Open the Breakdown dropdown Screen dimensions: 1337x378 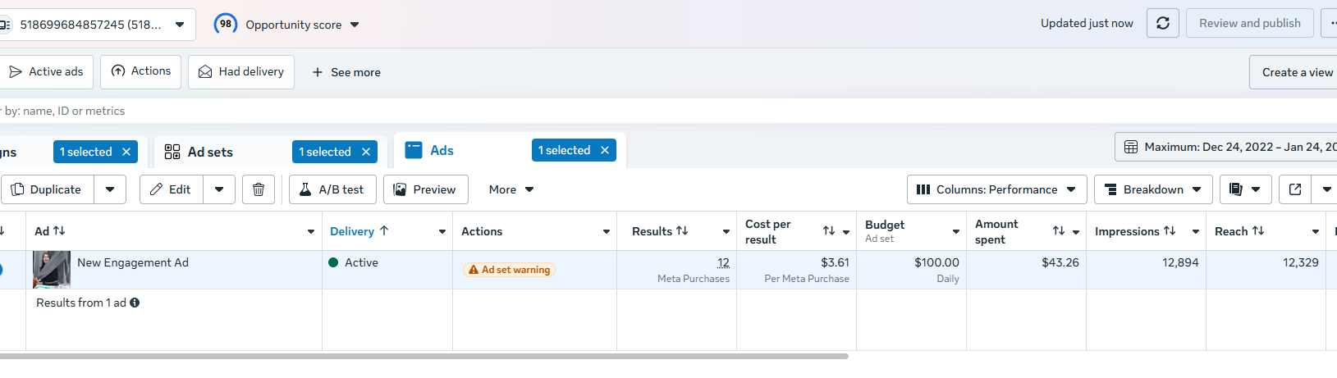click(x=1152, y=189)
